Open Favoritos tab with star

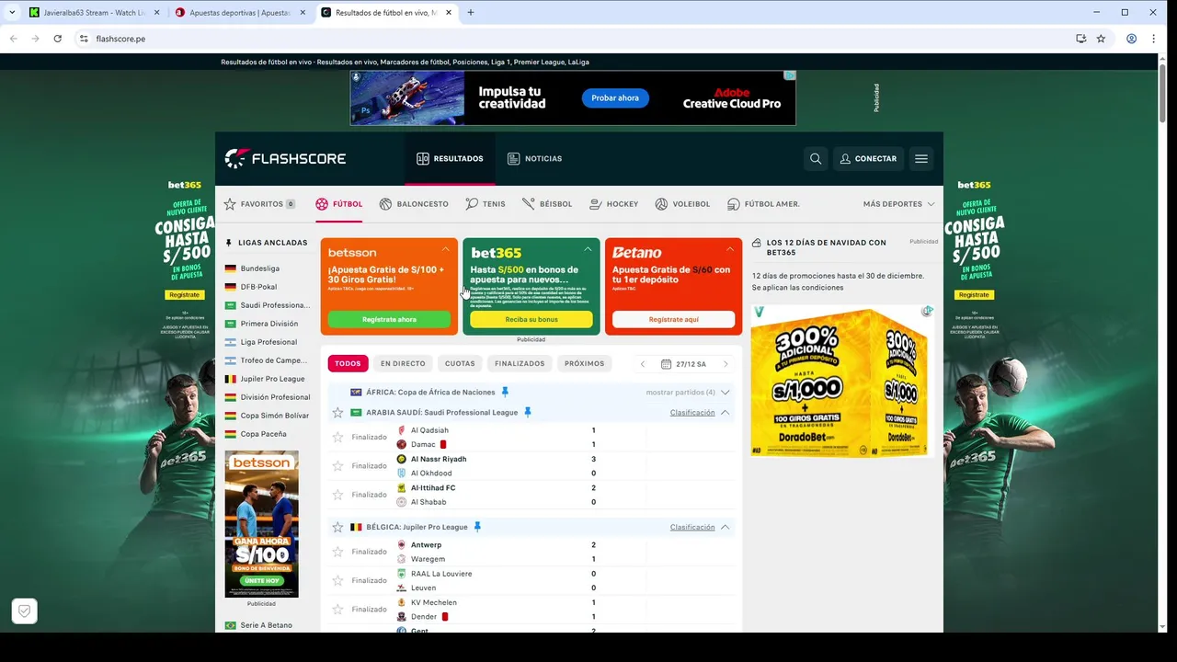[x=259, y=204]
